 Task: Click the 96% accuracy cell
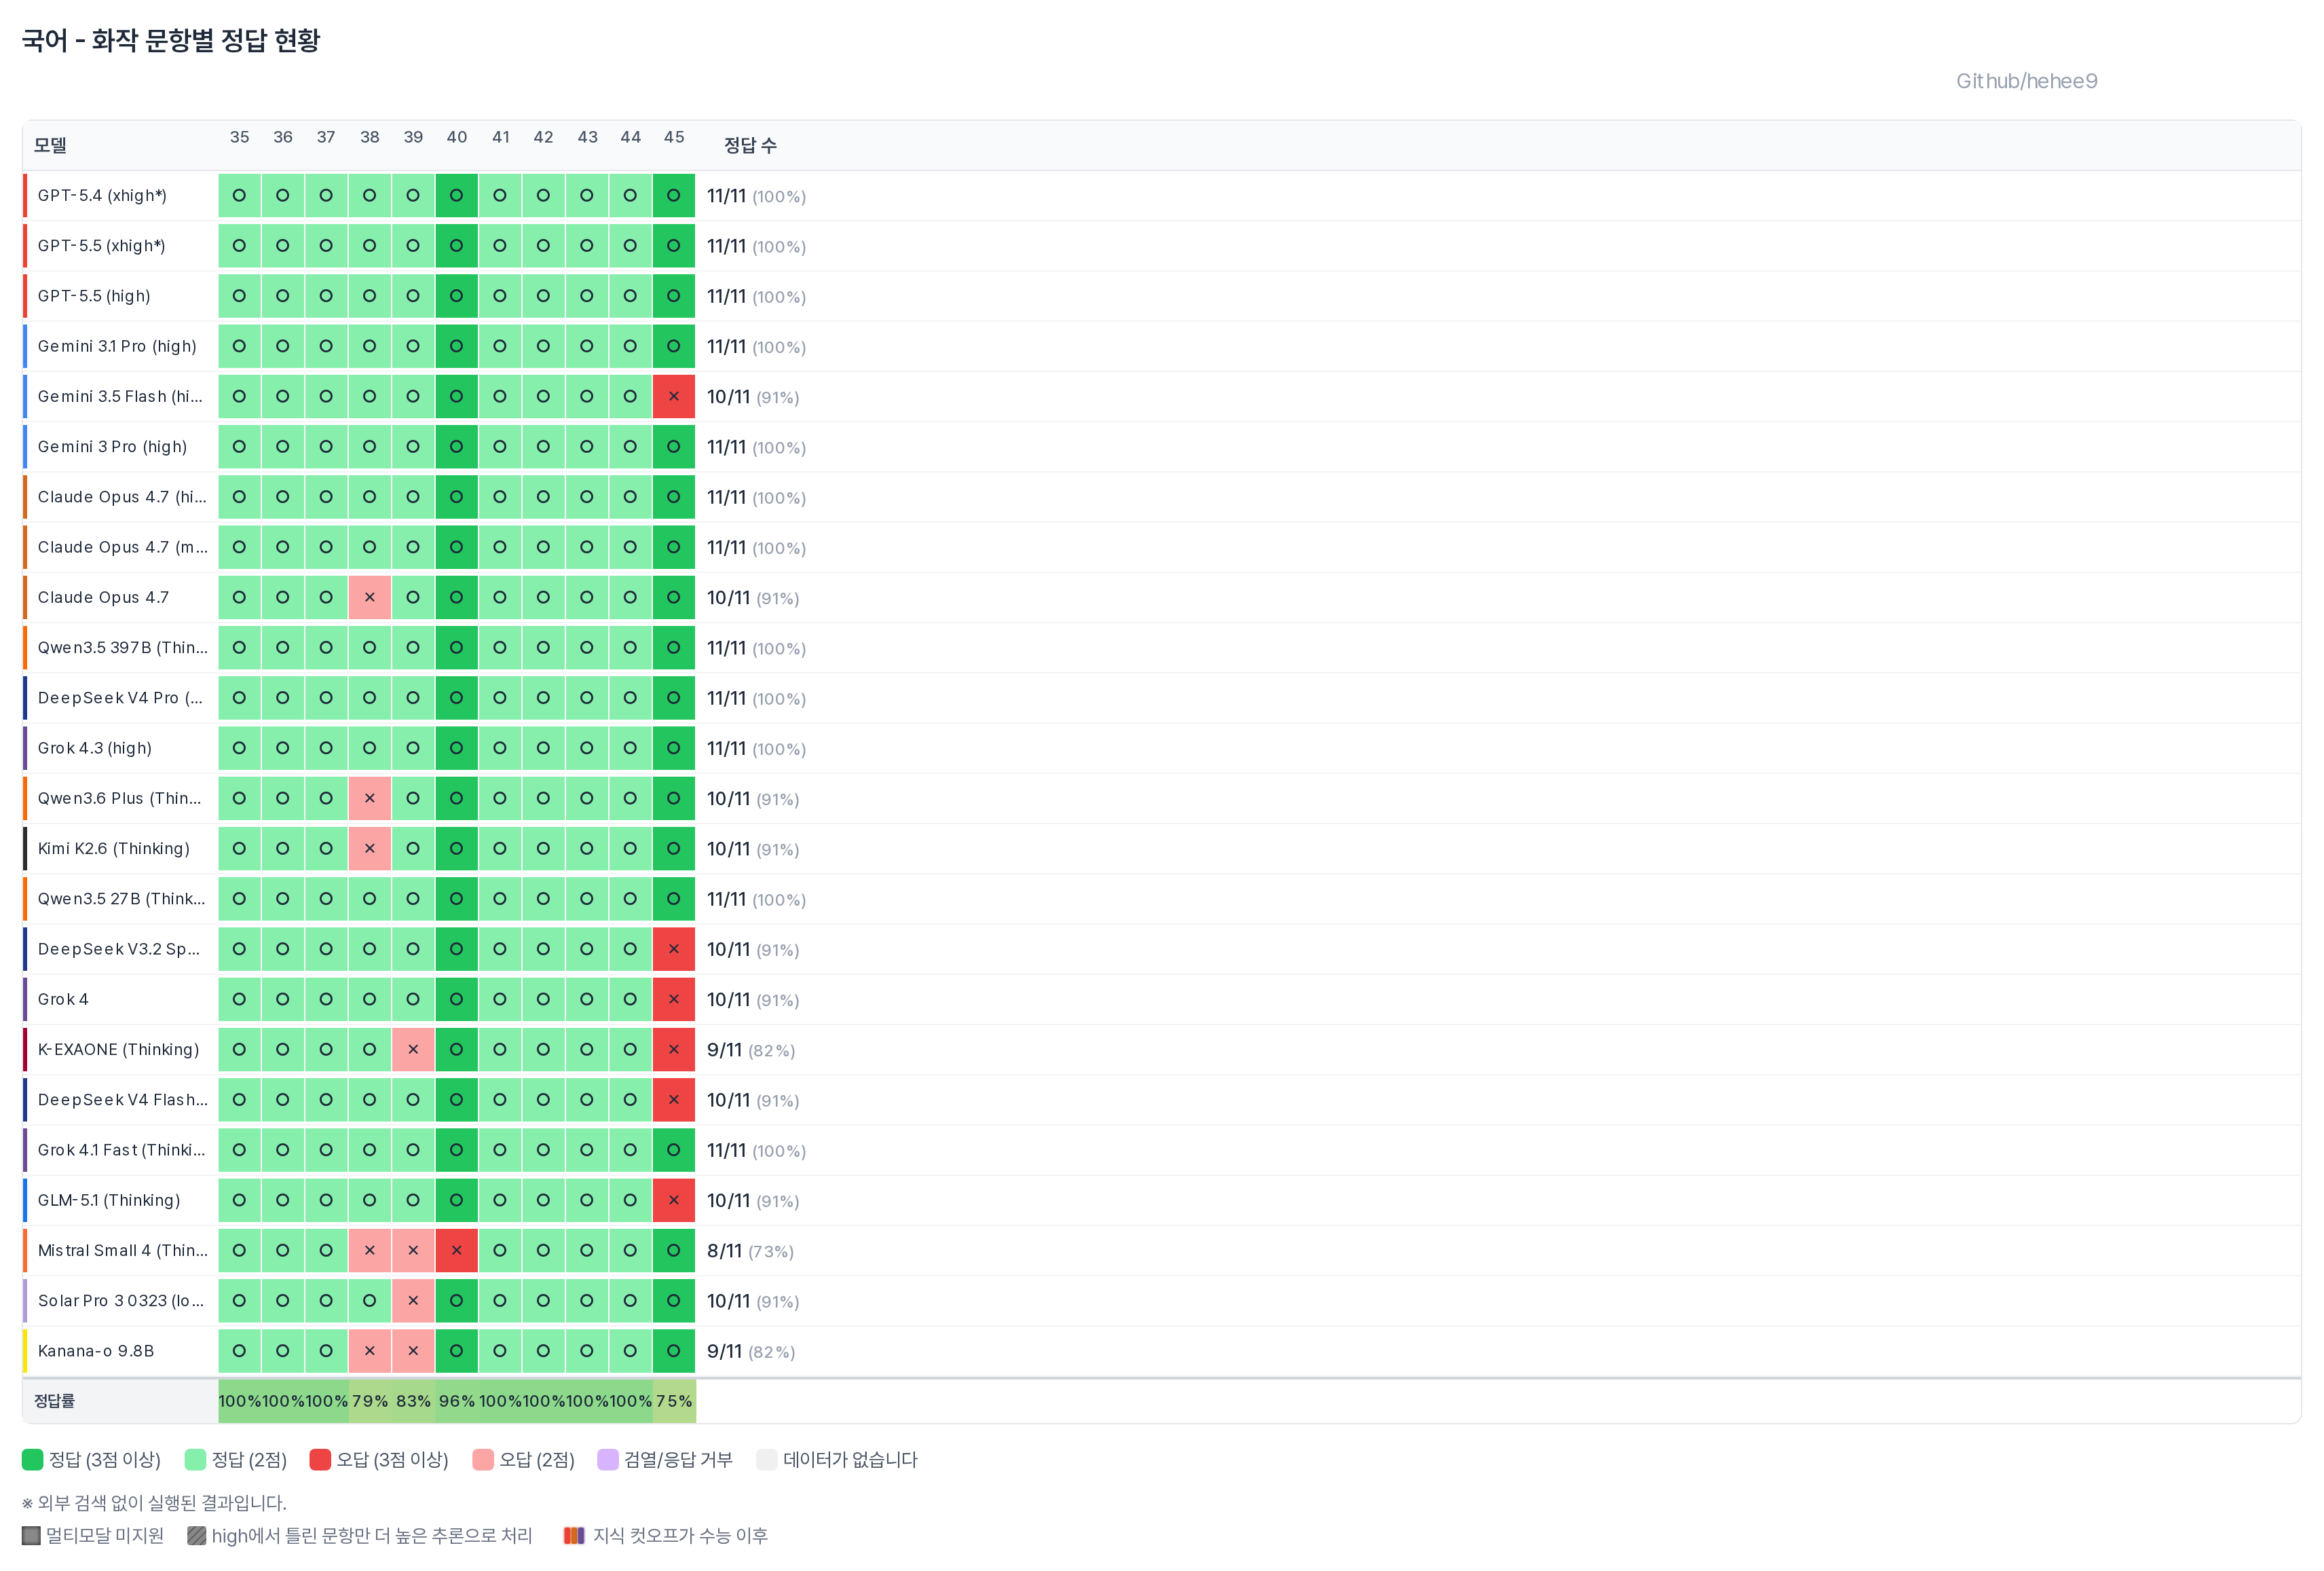[x=457, y=1401]
